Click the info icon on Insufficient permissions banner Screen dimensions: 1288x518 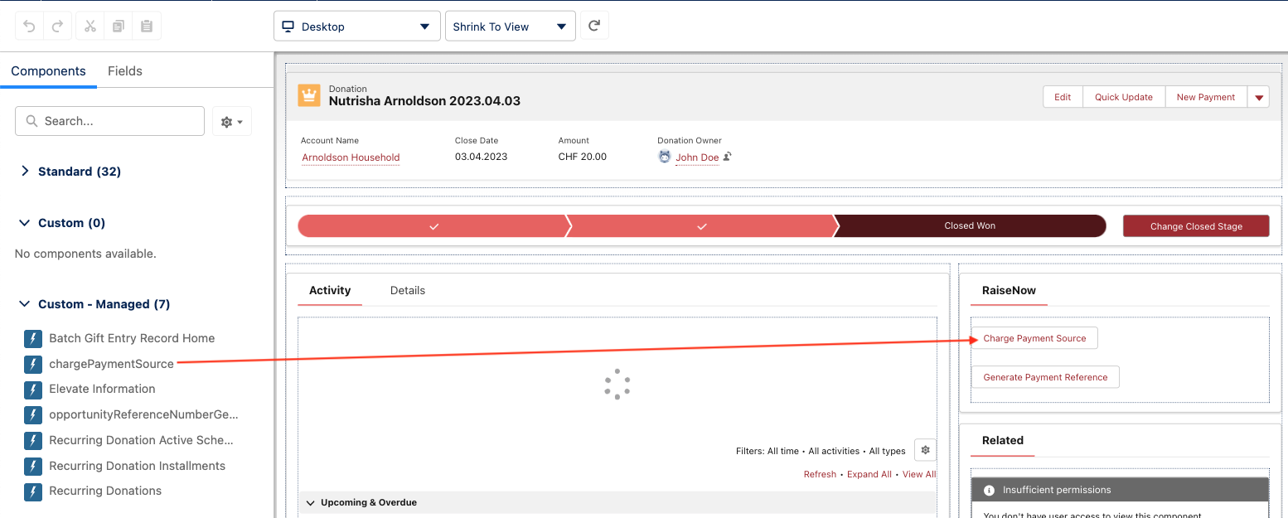[x=989, y=490]
